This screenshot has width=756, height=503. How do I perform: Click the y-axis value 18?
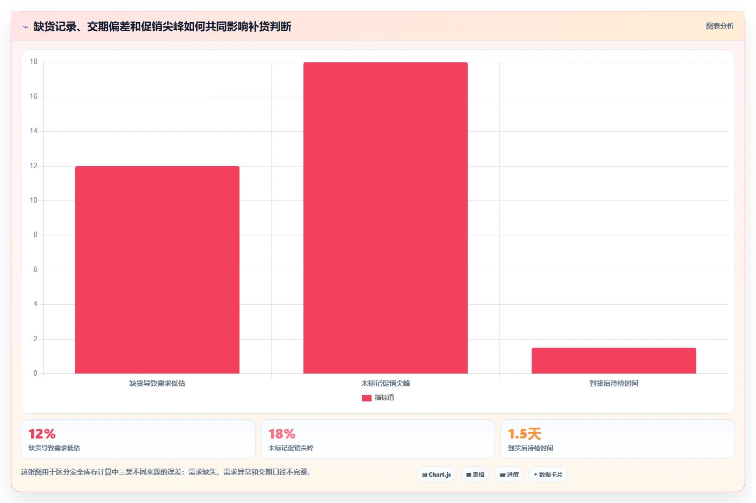tap(34, 62)
